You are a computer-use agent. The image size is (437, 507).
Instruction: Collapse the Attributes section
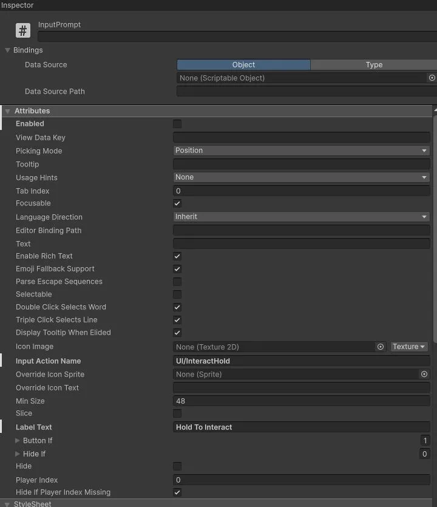pyautogui.click(x=8, y=111)
